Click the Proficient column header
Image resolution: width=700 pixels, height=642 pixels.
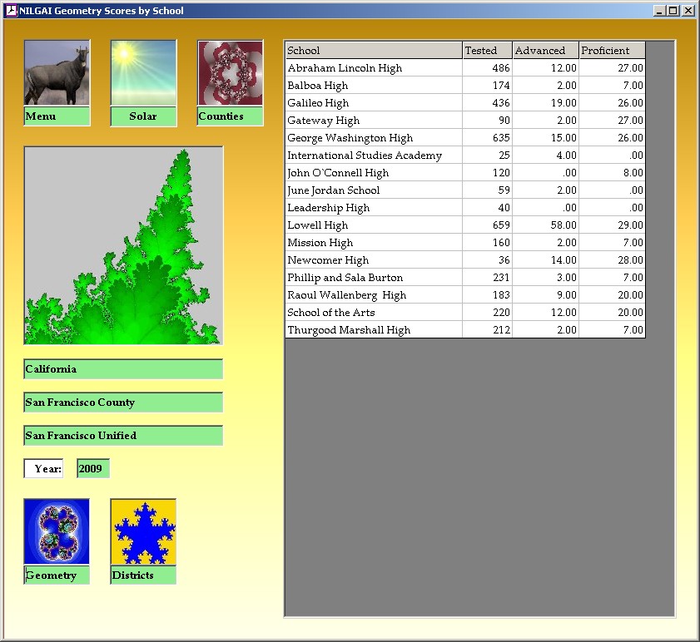pyautogui.click(x=612, y=51)
